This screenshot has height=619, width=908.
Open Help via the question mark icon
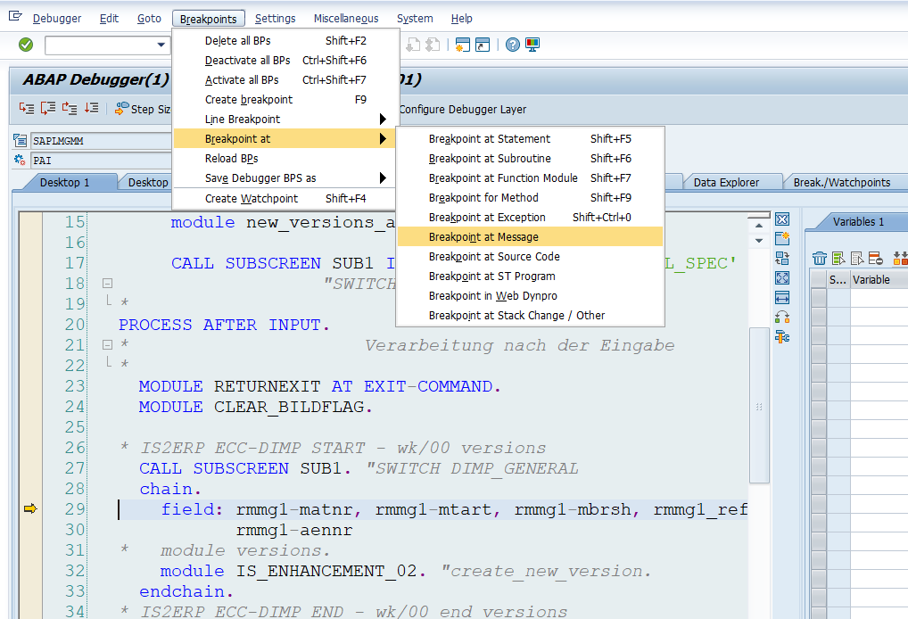513,45
